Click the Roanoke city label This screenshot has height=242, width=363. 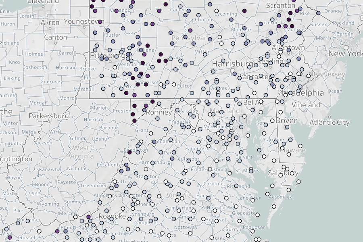coord(112,216)
